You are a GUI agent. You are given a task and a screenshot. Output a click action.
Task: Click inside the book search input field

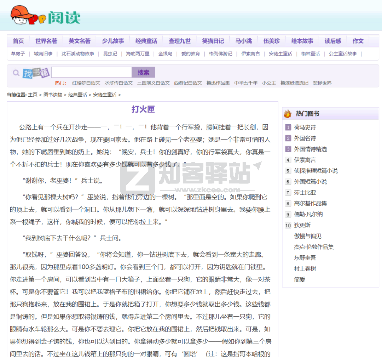click(x=91, y=72)
